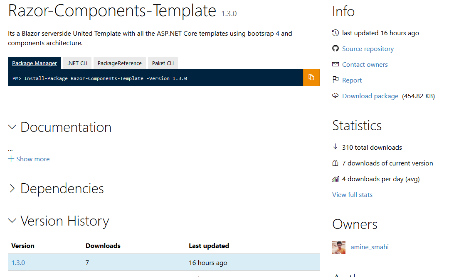The height and width of the screenshot is (277, 449).
Task: Click the download icon beside Download package
Action: pyautogui.click(x=335, y=95)
